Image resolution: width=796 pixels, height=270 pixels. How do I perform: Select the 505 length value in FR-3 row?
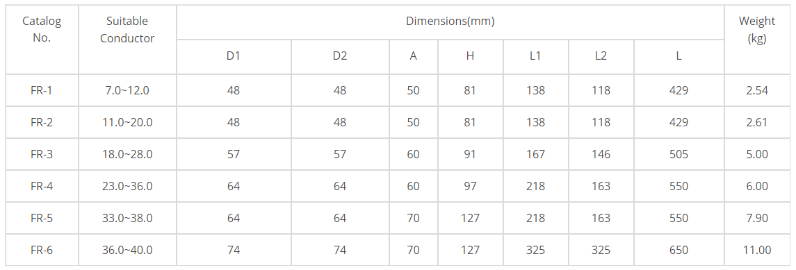(679, 155)
